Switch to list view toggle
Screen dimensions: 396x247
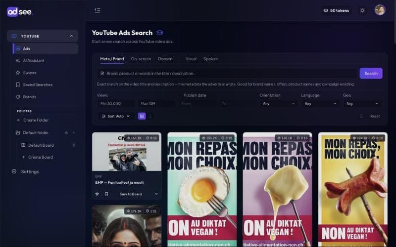150,116
